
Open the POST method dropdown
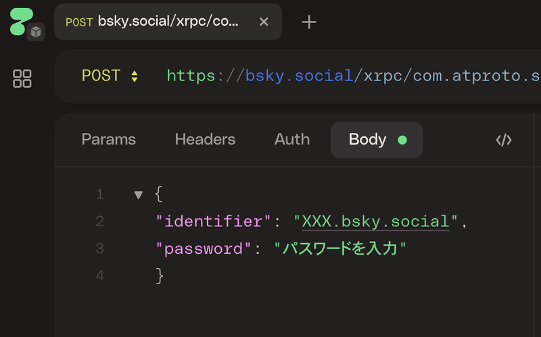(110, 76)
